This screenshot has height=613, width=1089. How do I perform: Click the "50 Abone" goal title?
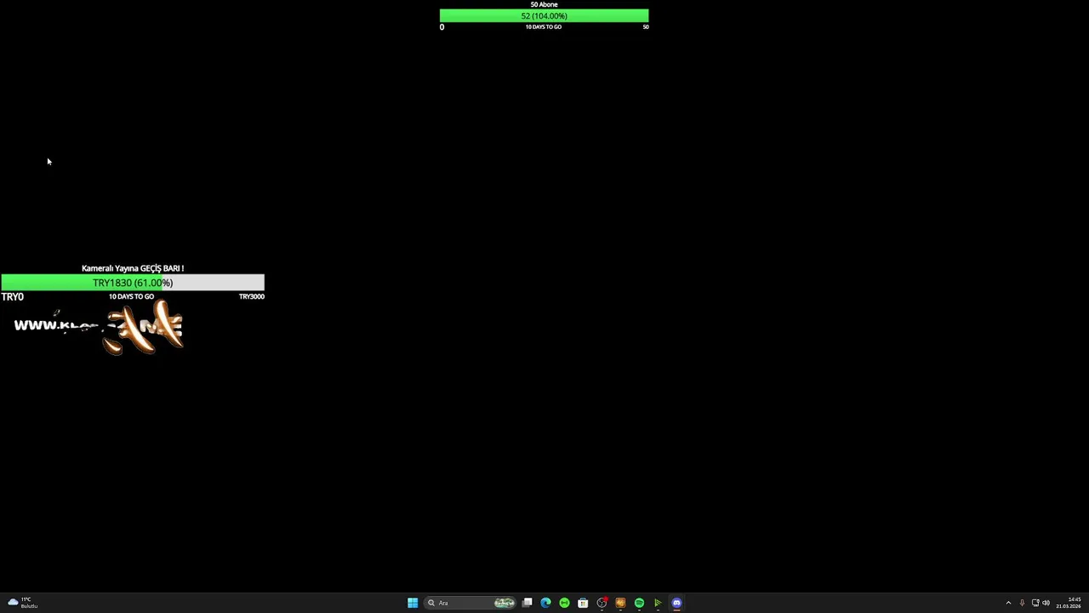544,4
